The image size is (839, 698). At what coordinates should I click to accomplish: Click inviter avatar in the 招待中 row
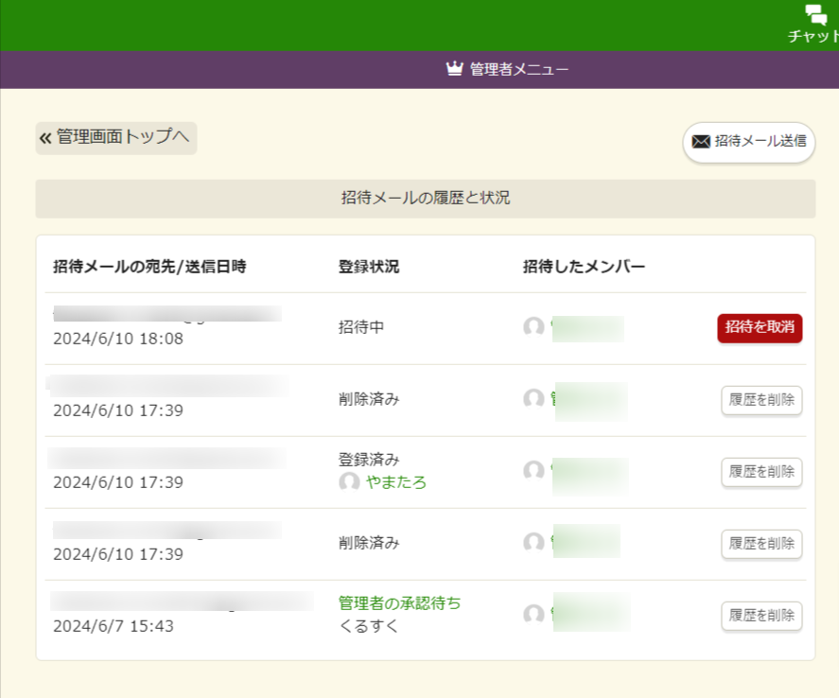533,326
